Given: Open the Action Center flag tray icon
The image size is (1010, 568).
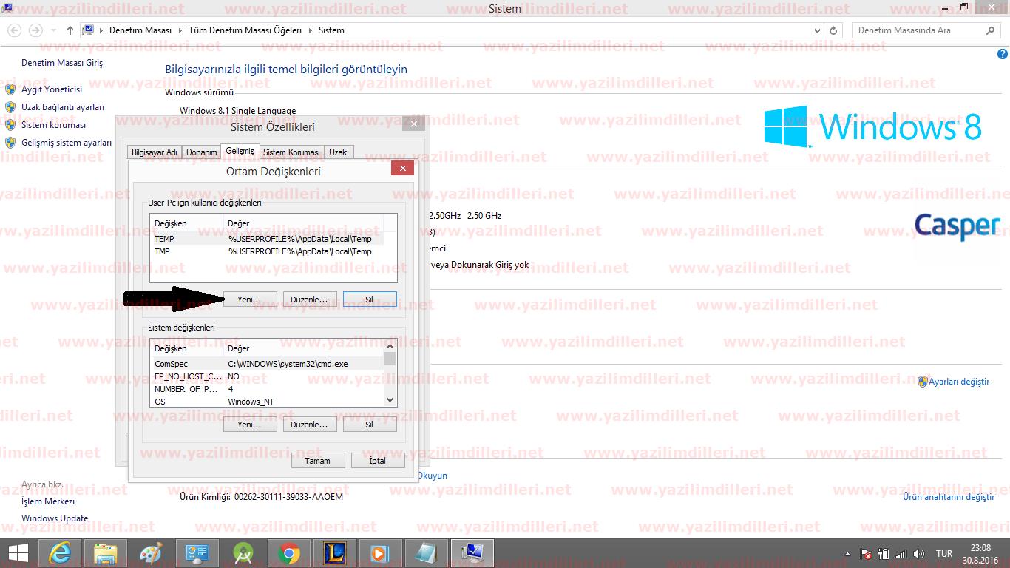Looking at the screenshot, I should click(866, 554).
